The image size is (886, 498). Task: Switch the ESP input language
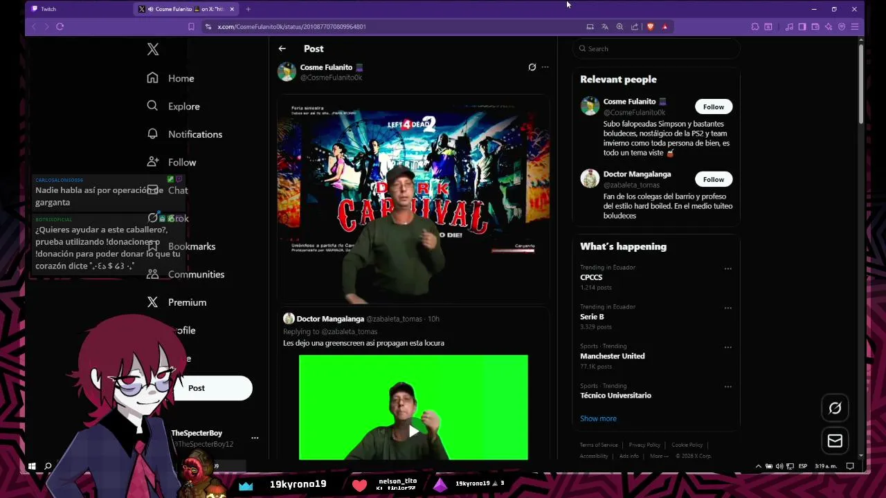[x=803, y=466]
